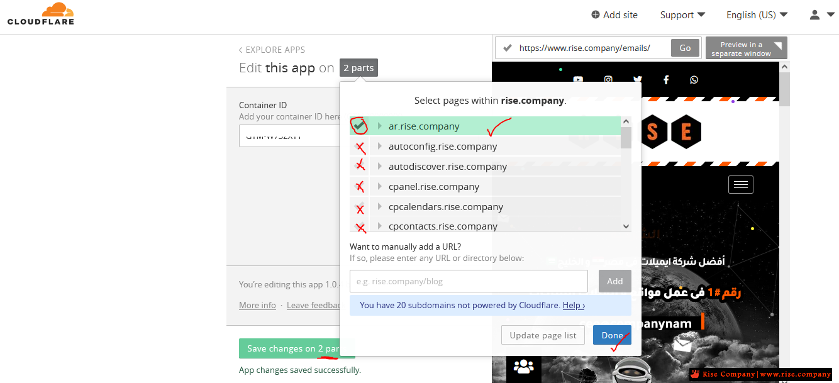Click the envelope icon in the preview
The image size is (839, 383).
pos(682,345)
